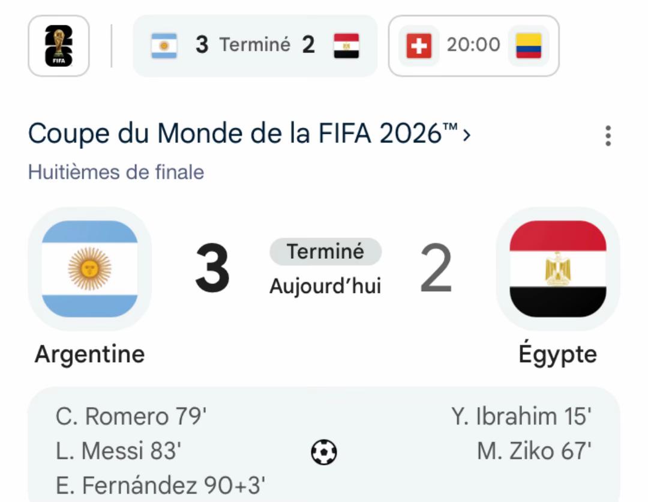Image resolution: width=648 pixels, height=502 pixels.
Task: Tap the small Argentina flag in top scorebar
Action: [164, 46]
